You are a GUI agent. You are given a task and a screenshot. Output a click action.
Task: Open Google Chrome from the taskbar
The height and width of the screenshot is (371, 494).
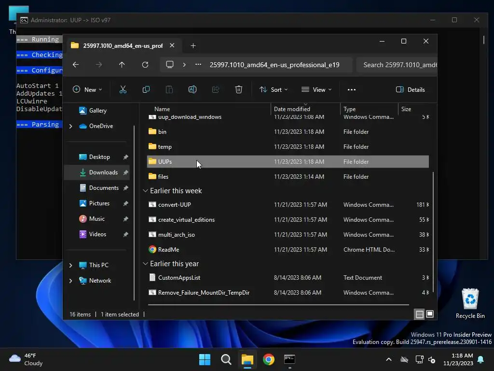(269, 359)
